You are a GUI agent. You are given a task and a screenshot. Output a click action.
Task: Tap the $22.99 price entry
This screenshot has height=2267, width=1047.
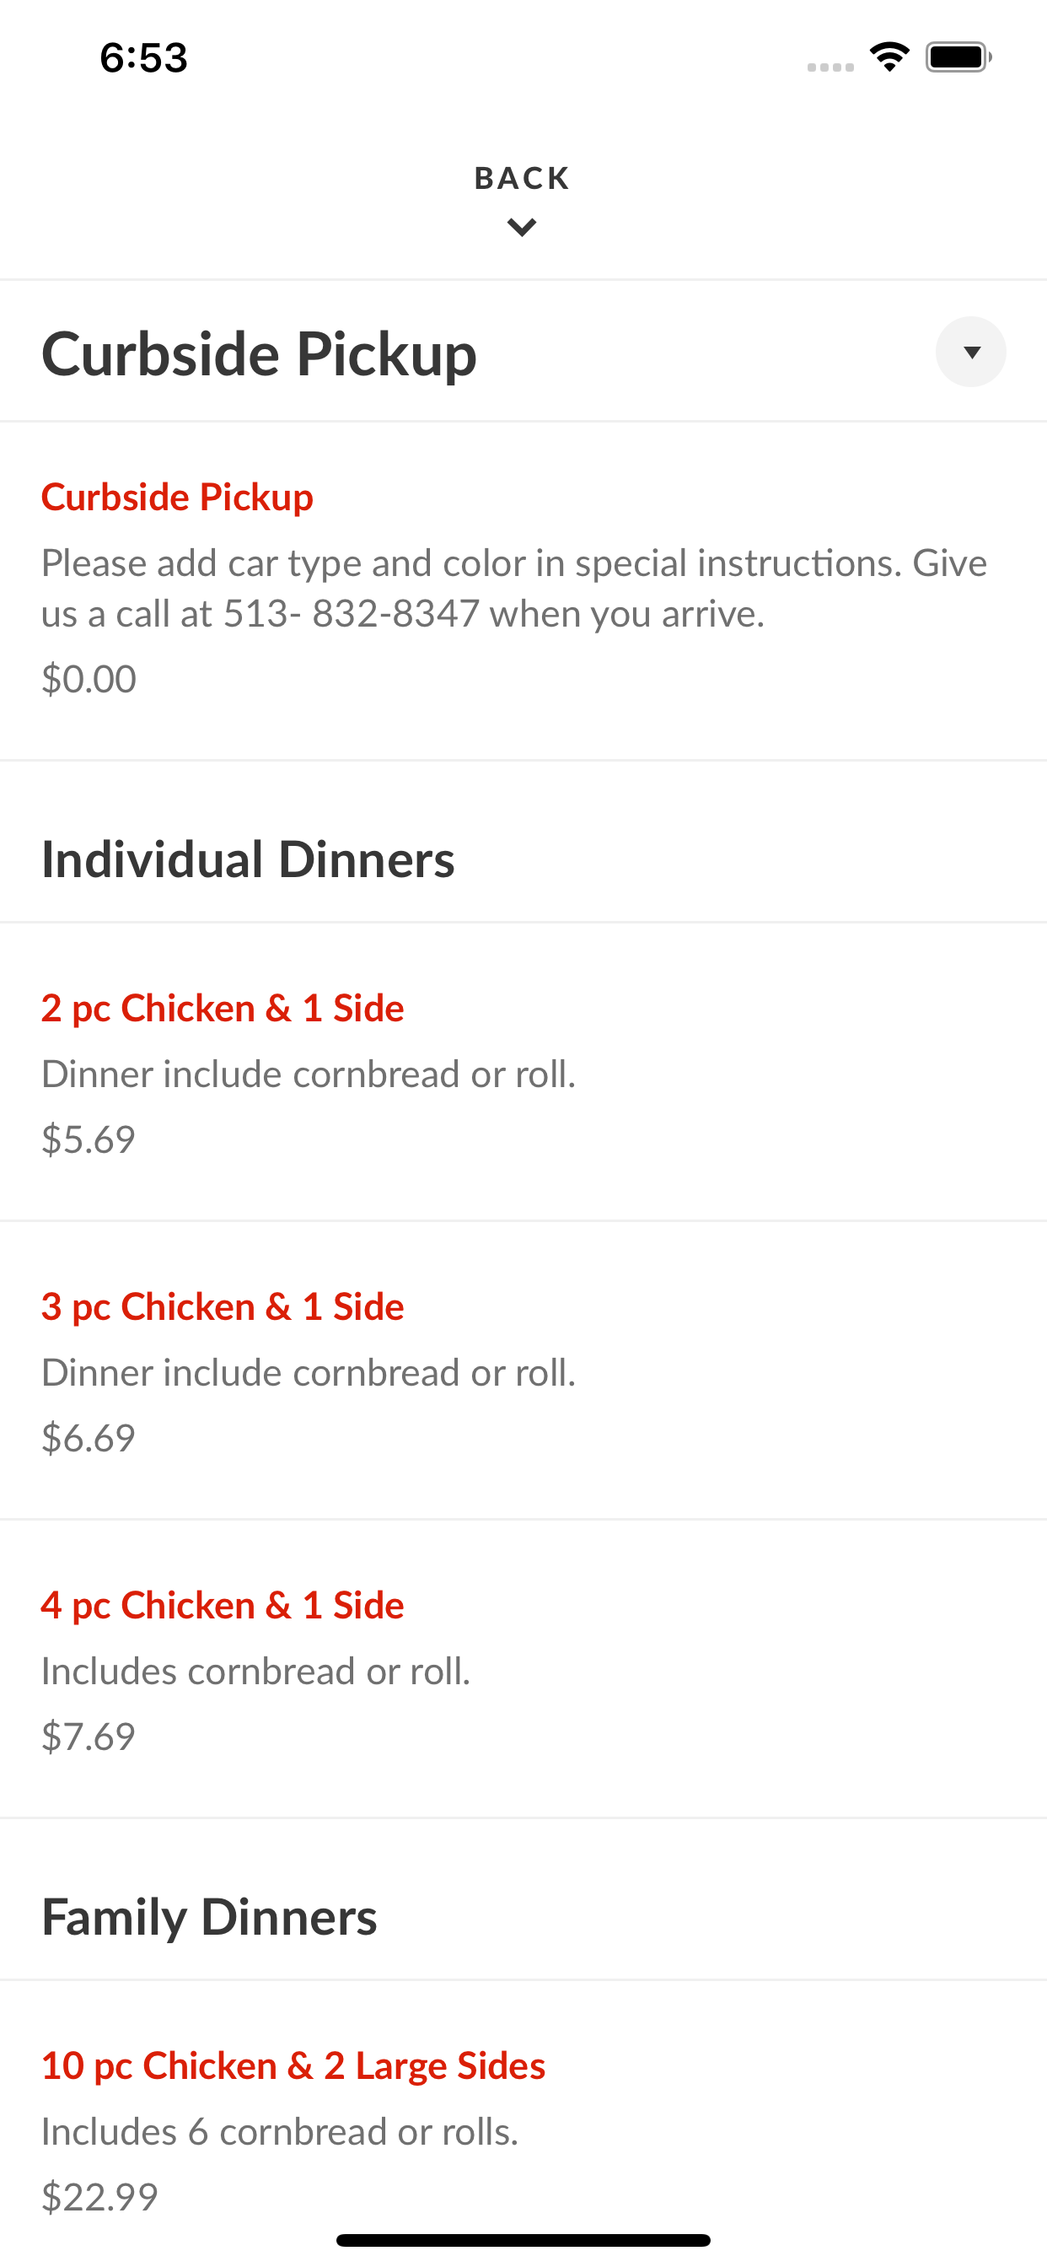click(x=99, y=2197)
